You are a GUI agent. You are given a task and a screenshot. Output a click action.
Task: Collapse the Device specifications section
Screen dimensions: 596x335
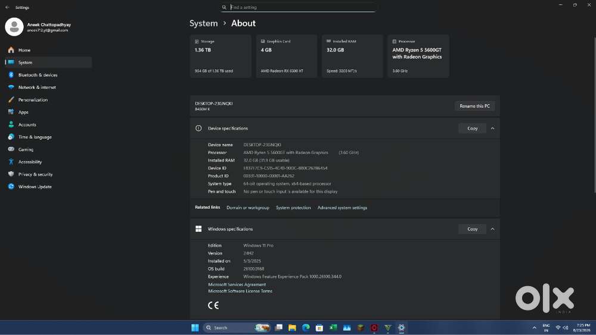click(493, 129)
